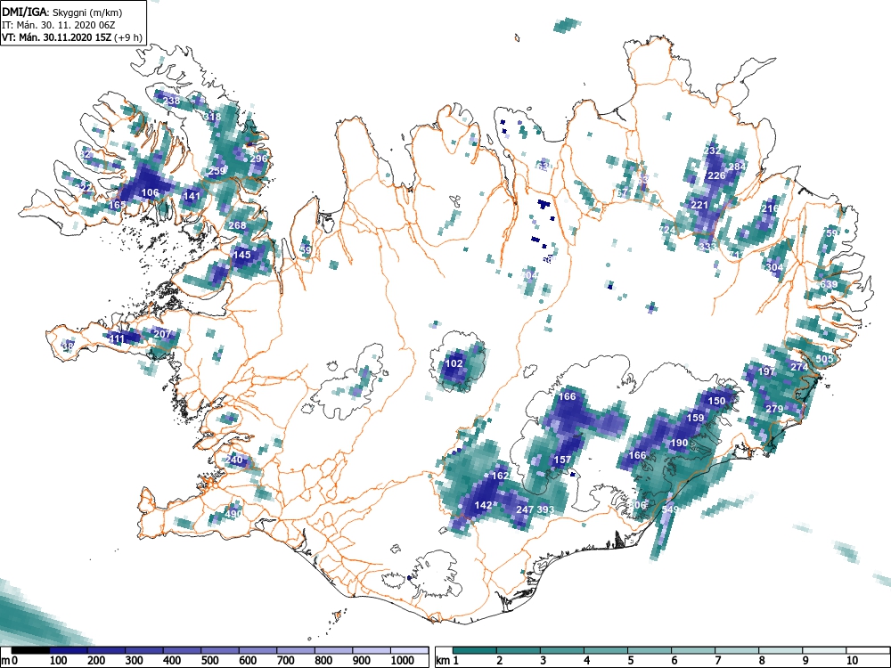Click the 900–1000 m pale lilac swatch
This screenshot has height=668, width=891.
(x=372, y=650)
